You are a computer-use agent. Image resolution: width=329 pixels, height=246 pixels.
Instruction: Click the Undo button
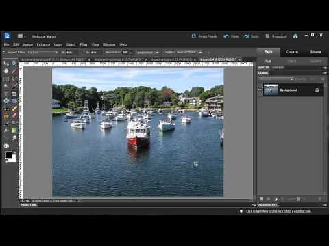231,36
